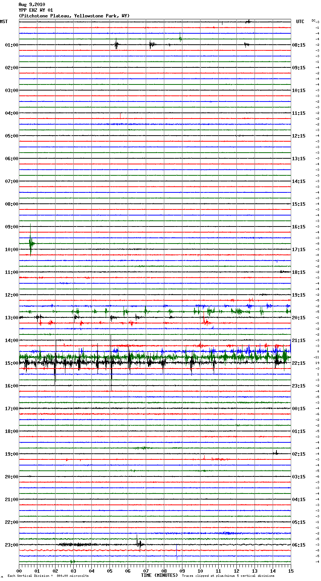
Task: Click the 12:15 UTC row label
Action: tap(299, 136)
